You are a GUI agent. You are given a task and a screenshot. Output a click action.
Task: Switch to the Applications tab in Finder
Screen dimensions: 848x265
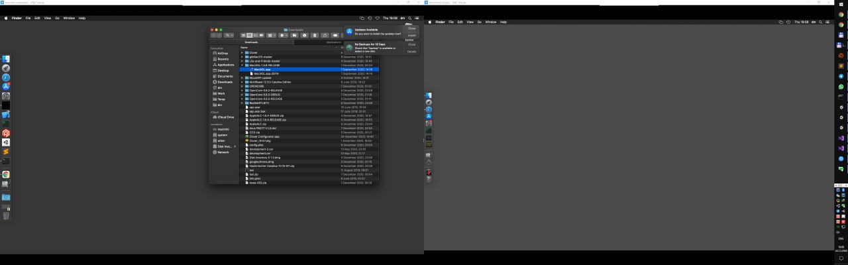click(x=334, y=42)
